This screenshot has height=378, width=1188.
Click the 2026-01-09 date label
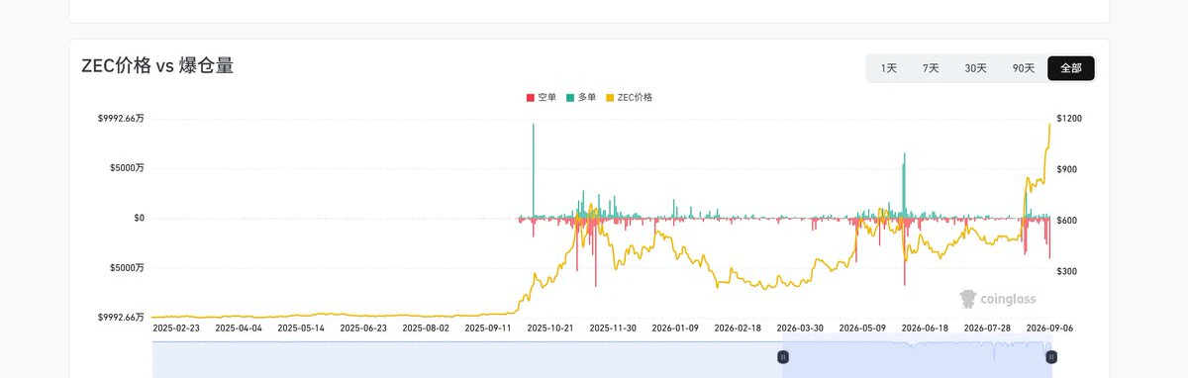675,328
